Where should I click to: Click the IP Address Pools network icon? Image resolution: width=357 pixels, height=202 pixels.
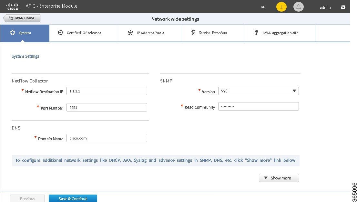click(130, 33)
